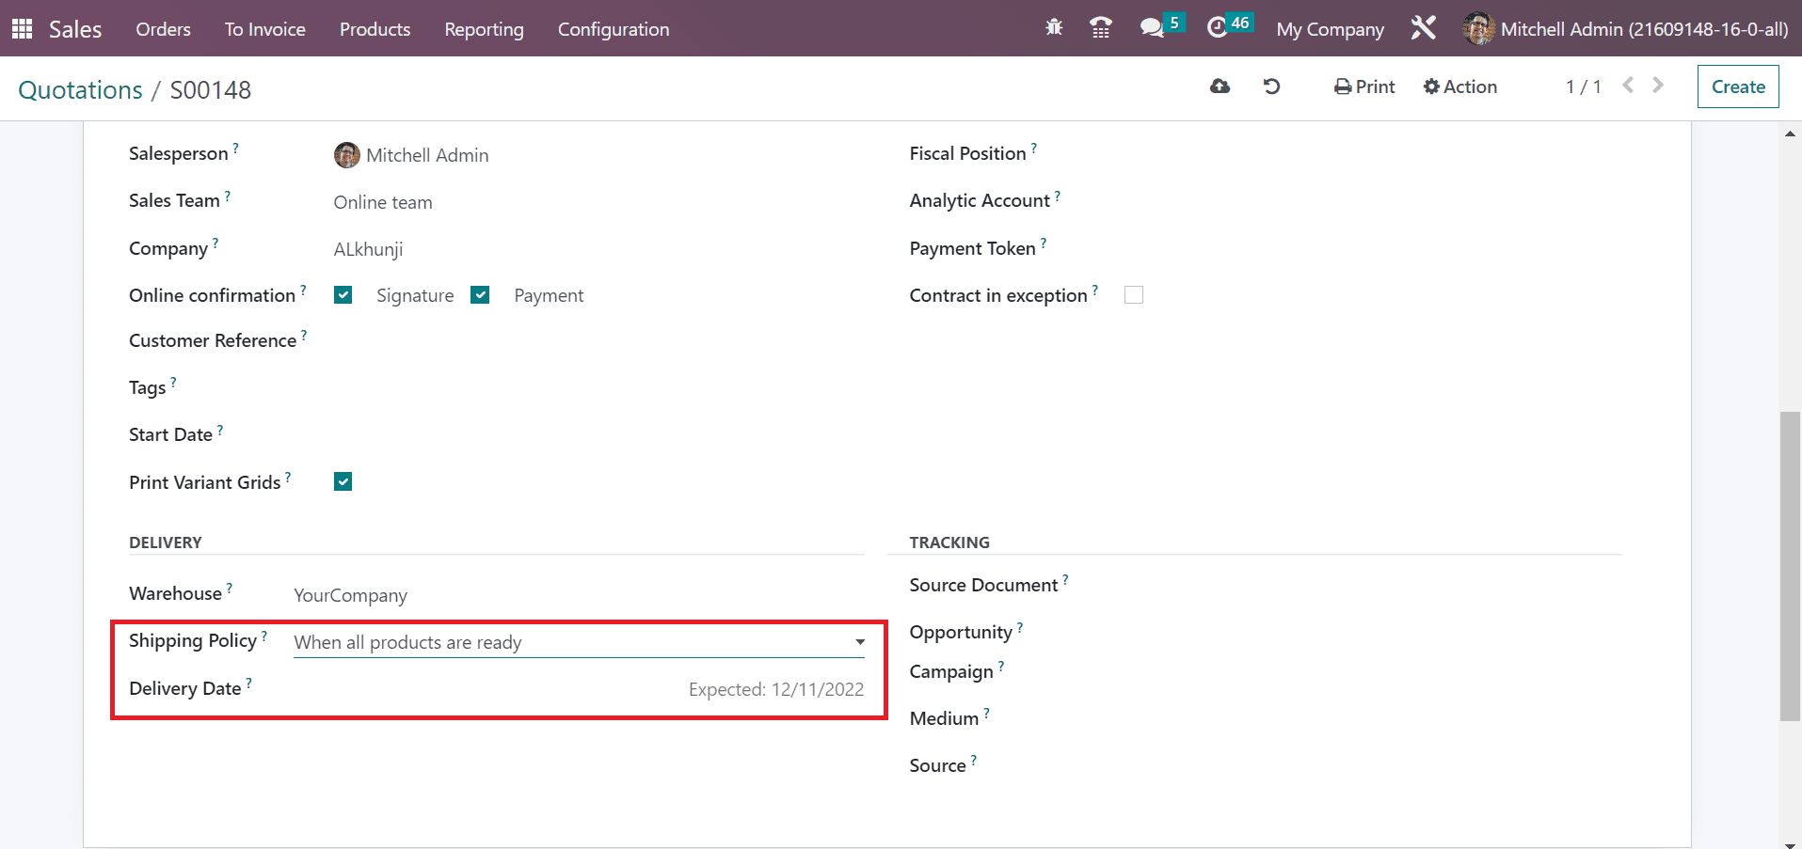This screenshot has height=849, width=1802.
Task: Click the Create button
Action: coord(1737,86)
